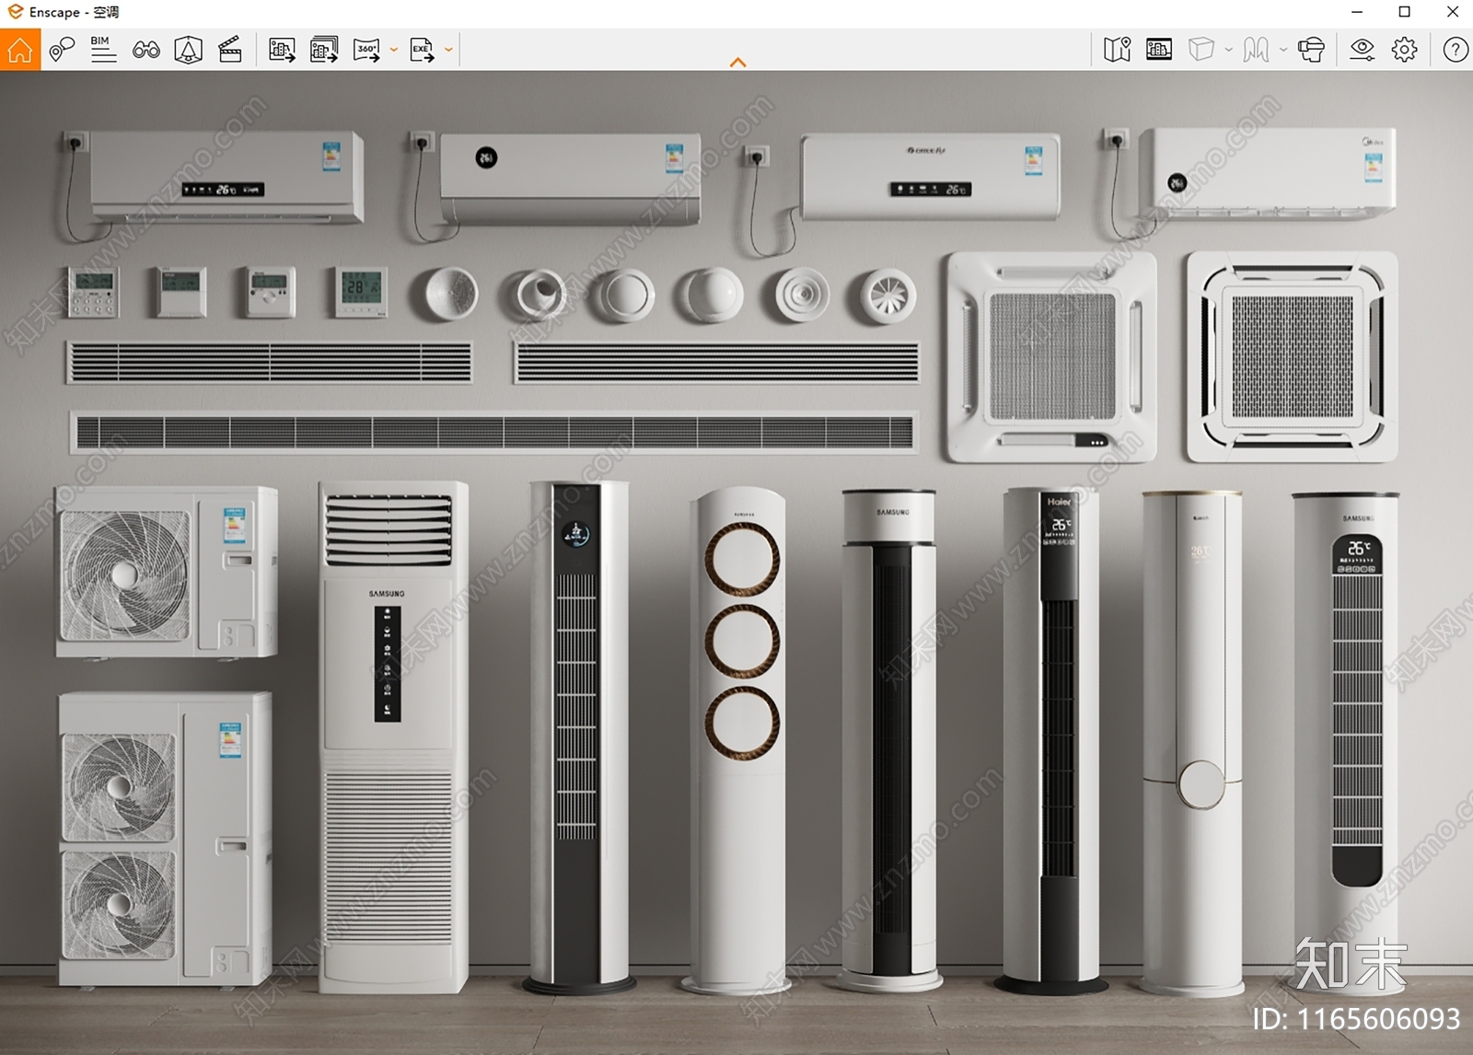Collapse the toolbar with orange chevron
The width and height of the screenshot is (1473, 1055).
737,63
